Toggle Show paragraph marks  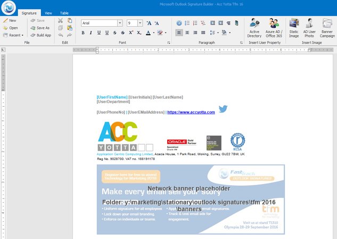(228, 23)
